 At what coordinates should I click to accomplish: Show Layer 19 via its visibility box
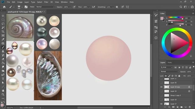pos(161,91)
